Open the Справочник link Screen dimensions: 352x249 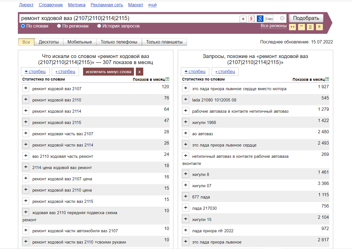click(x=51, y=5)
